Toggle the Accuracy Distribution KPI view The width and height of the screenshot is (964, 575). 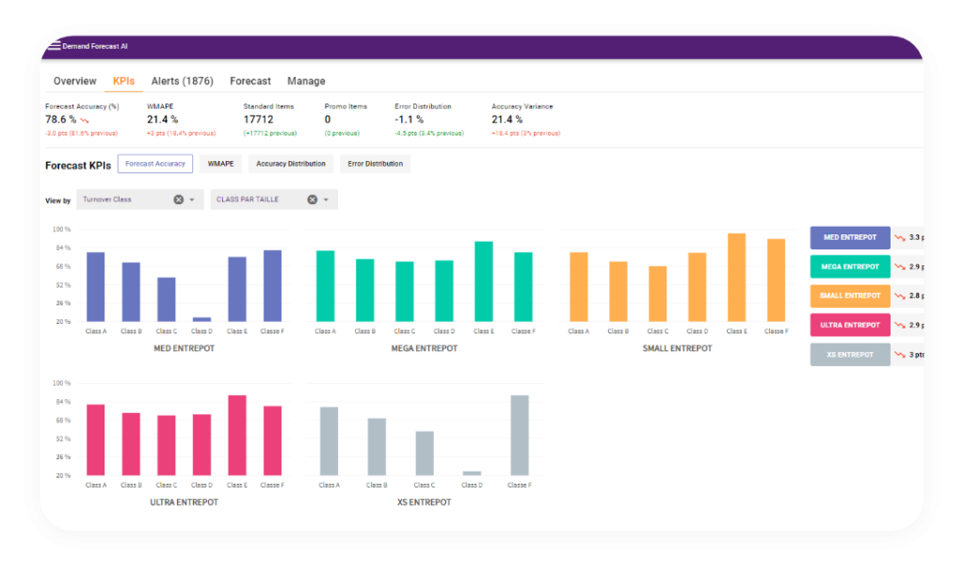pos(291,164)
